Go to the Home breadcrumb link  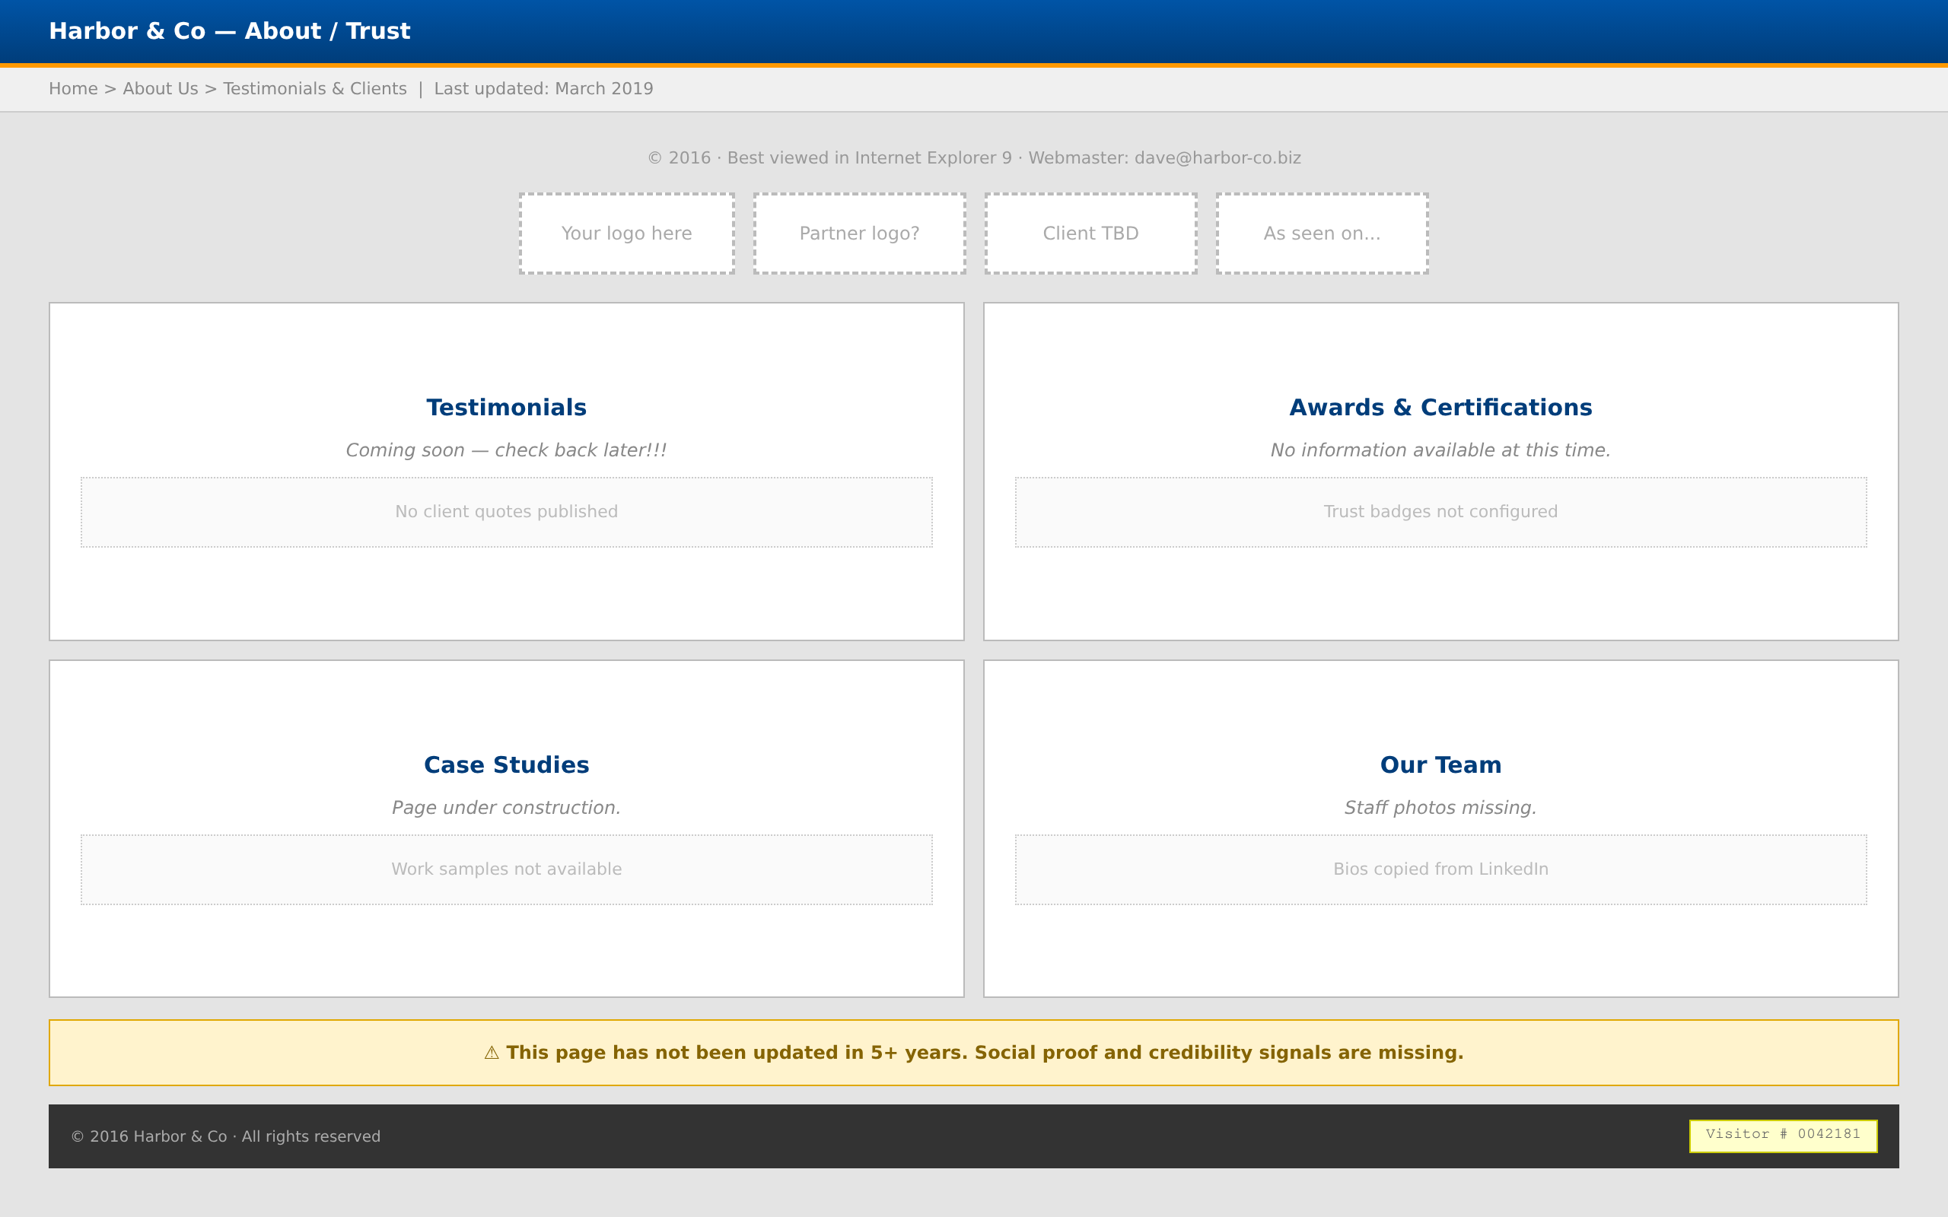(x=73, y=88)
